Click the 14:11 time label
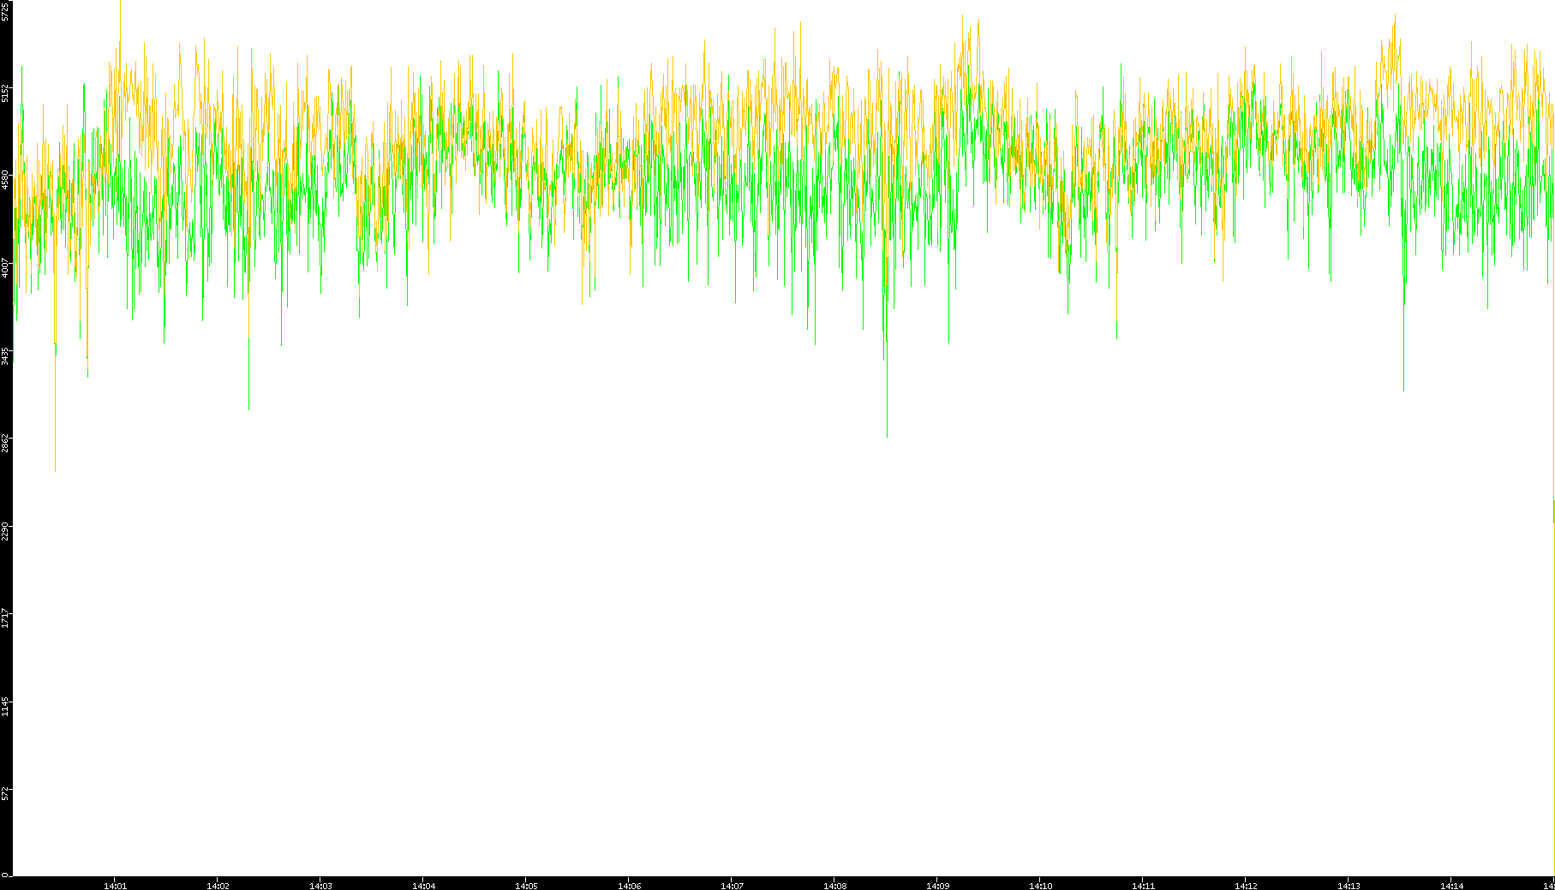The image size is (1555, 890). (1143, 886)
